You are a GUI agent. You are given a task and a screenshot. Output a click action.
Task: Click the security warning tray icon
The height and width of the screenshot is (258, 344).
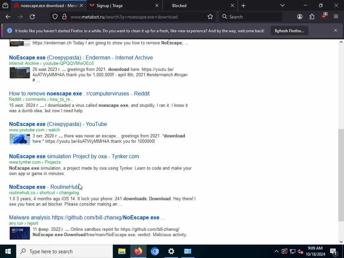284,251
